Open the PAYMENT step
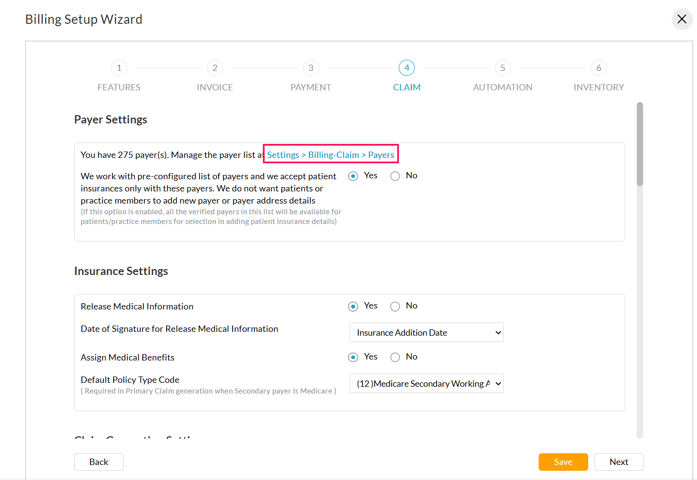Image resolution: width=697 pixels, height=480 pixels. [x=310, y=68]
